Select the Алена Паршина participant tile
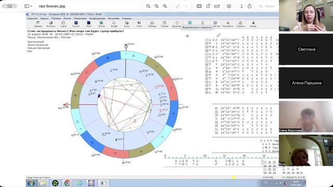This screenshot has width=333, height=187. pyautogui.click(x=306, y=83)
